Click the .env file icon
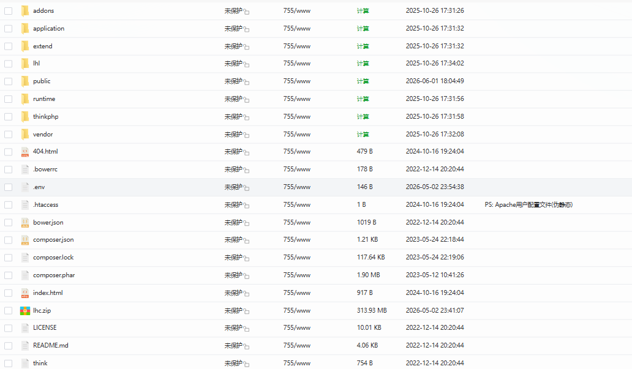This screenshot has width=632, height=369. [25, 187]
